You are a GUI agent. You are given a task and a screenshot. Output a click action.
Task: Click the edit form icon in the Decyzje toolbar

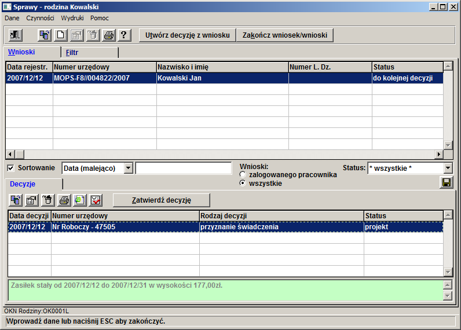(31, 200)
